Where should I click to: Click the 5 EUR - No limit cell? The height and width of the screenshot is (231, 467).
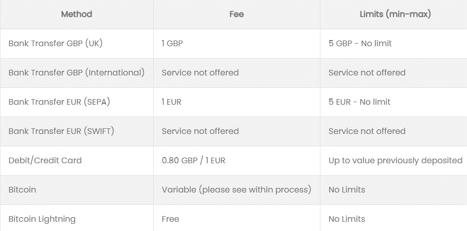[360, 102]
